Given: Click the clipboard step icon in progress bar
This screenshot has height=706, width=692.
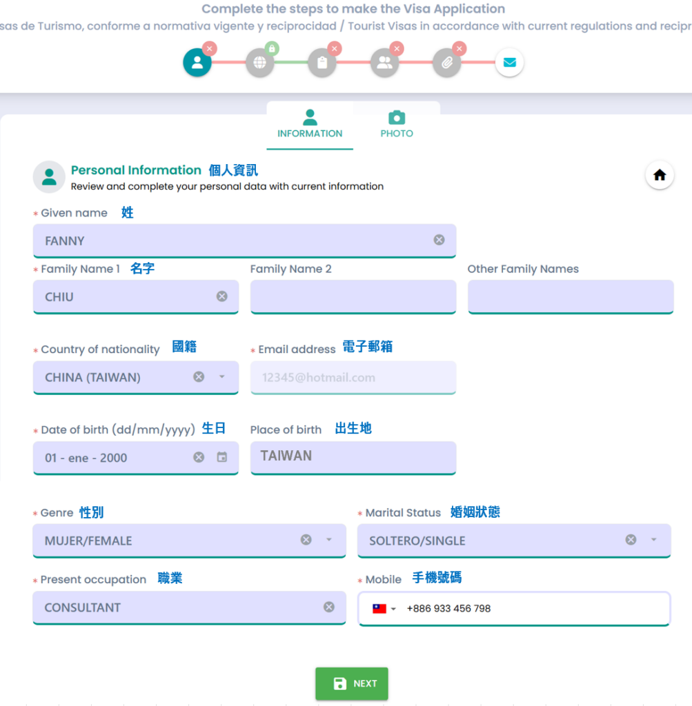Looking at the screenshot, I should pyautogui.click(x=322, y=63).
